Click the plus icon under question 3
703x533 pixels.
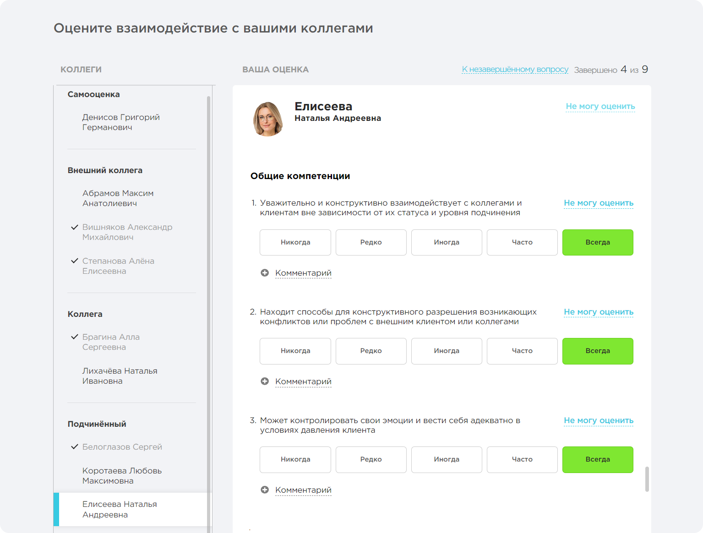(x=265, y=489)
